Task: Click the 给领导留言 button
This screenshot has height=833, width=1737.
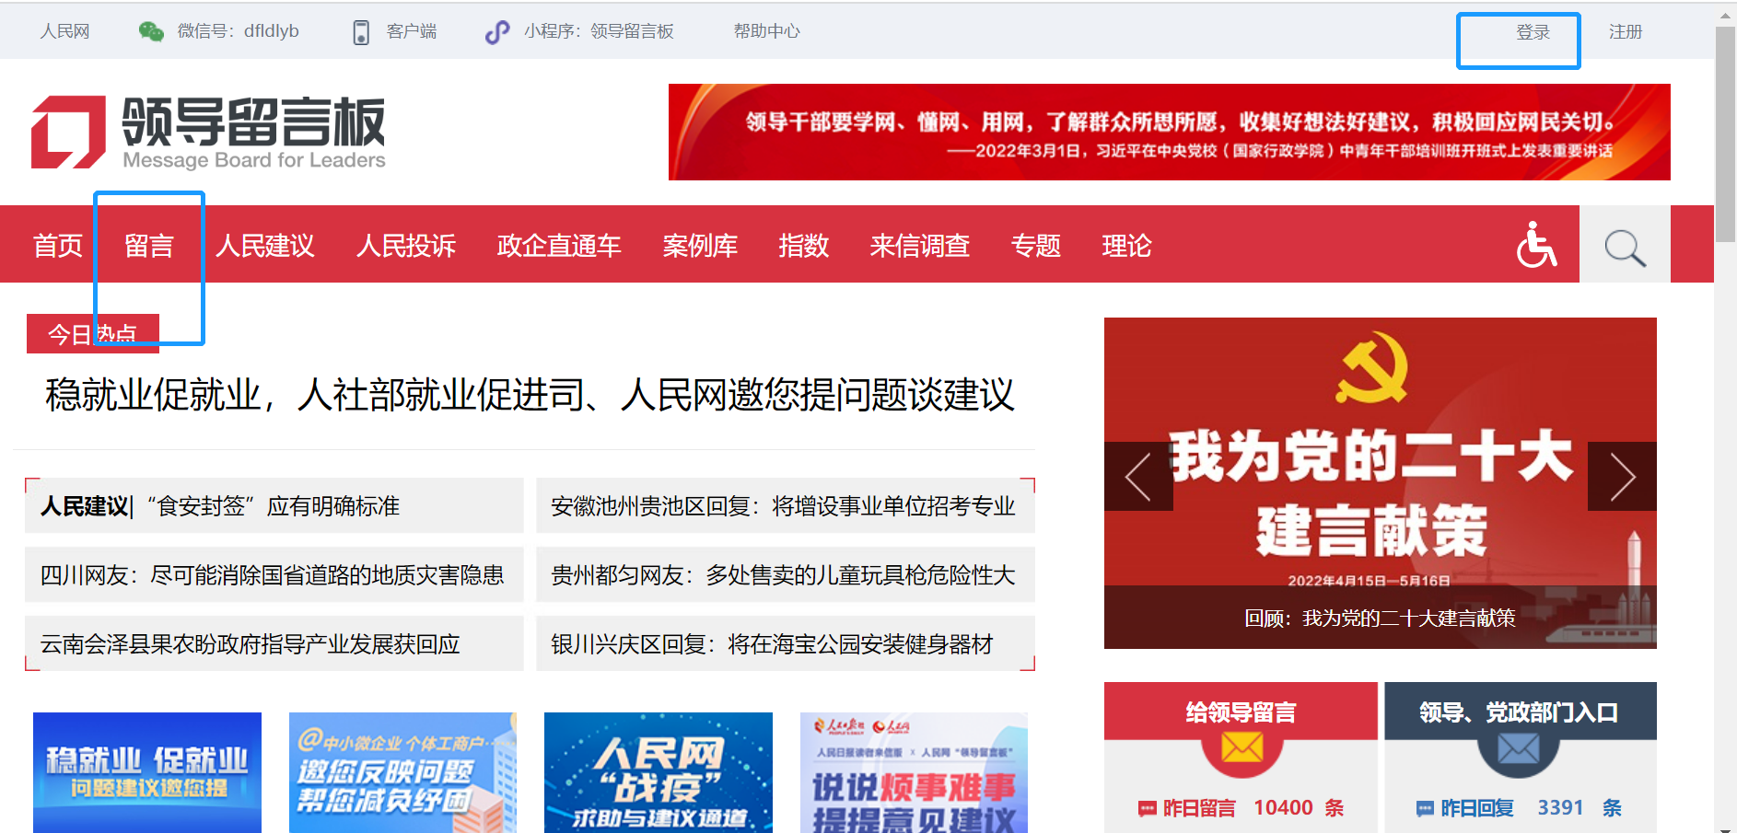Action: point(1241,712)
